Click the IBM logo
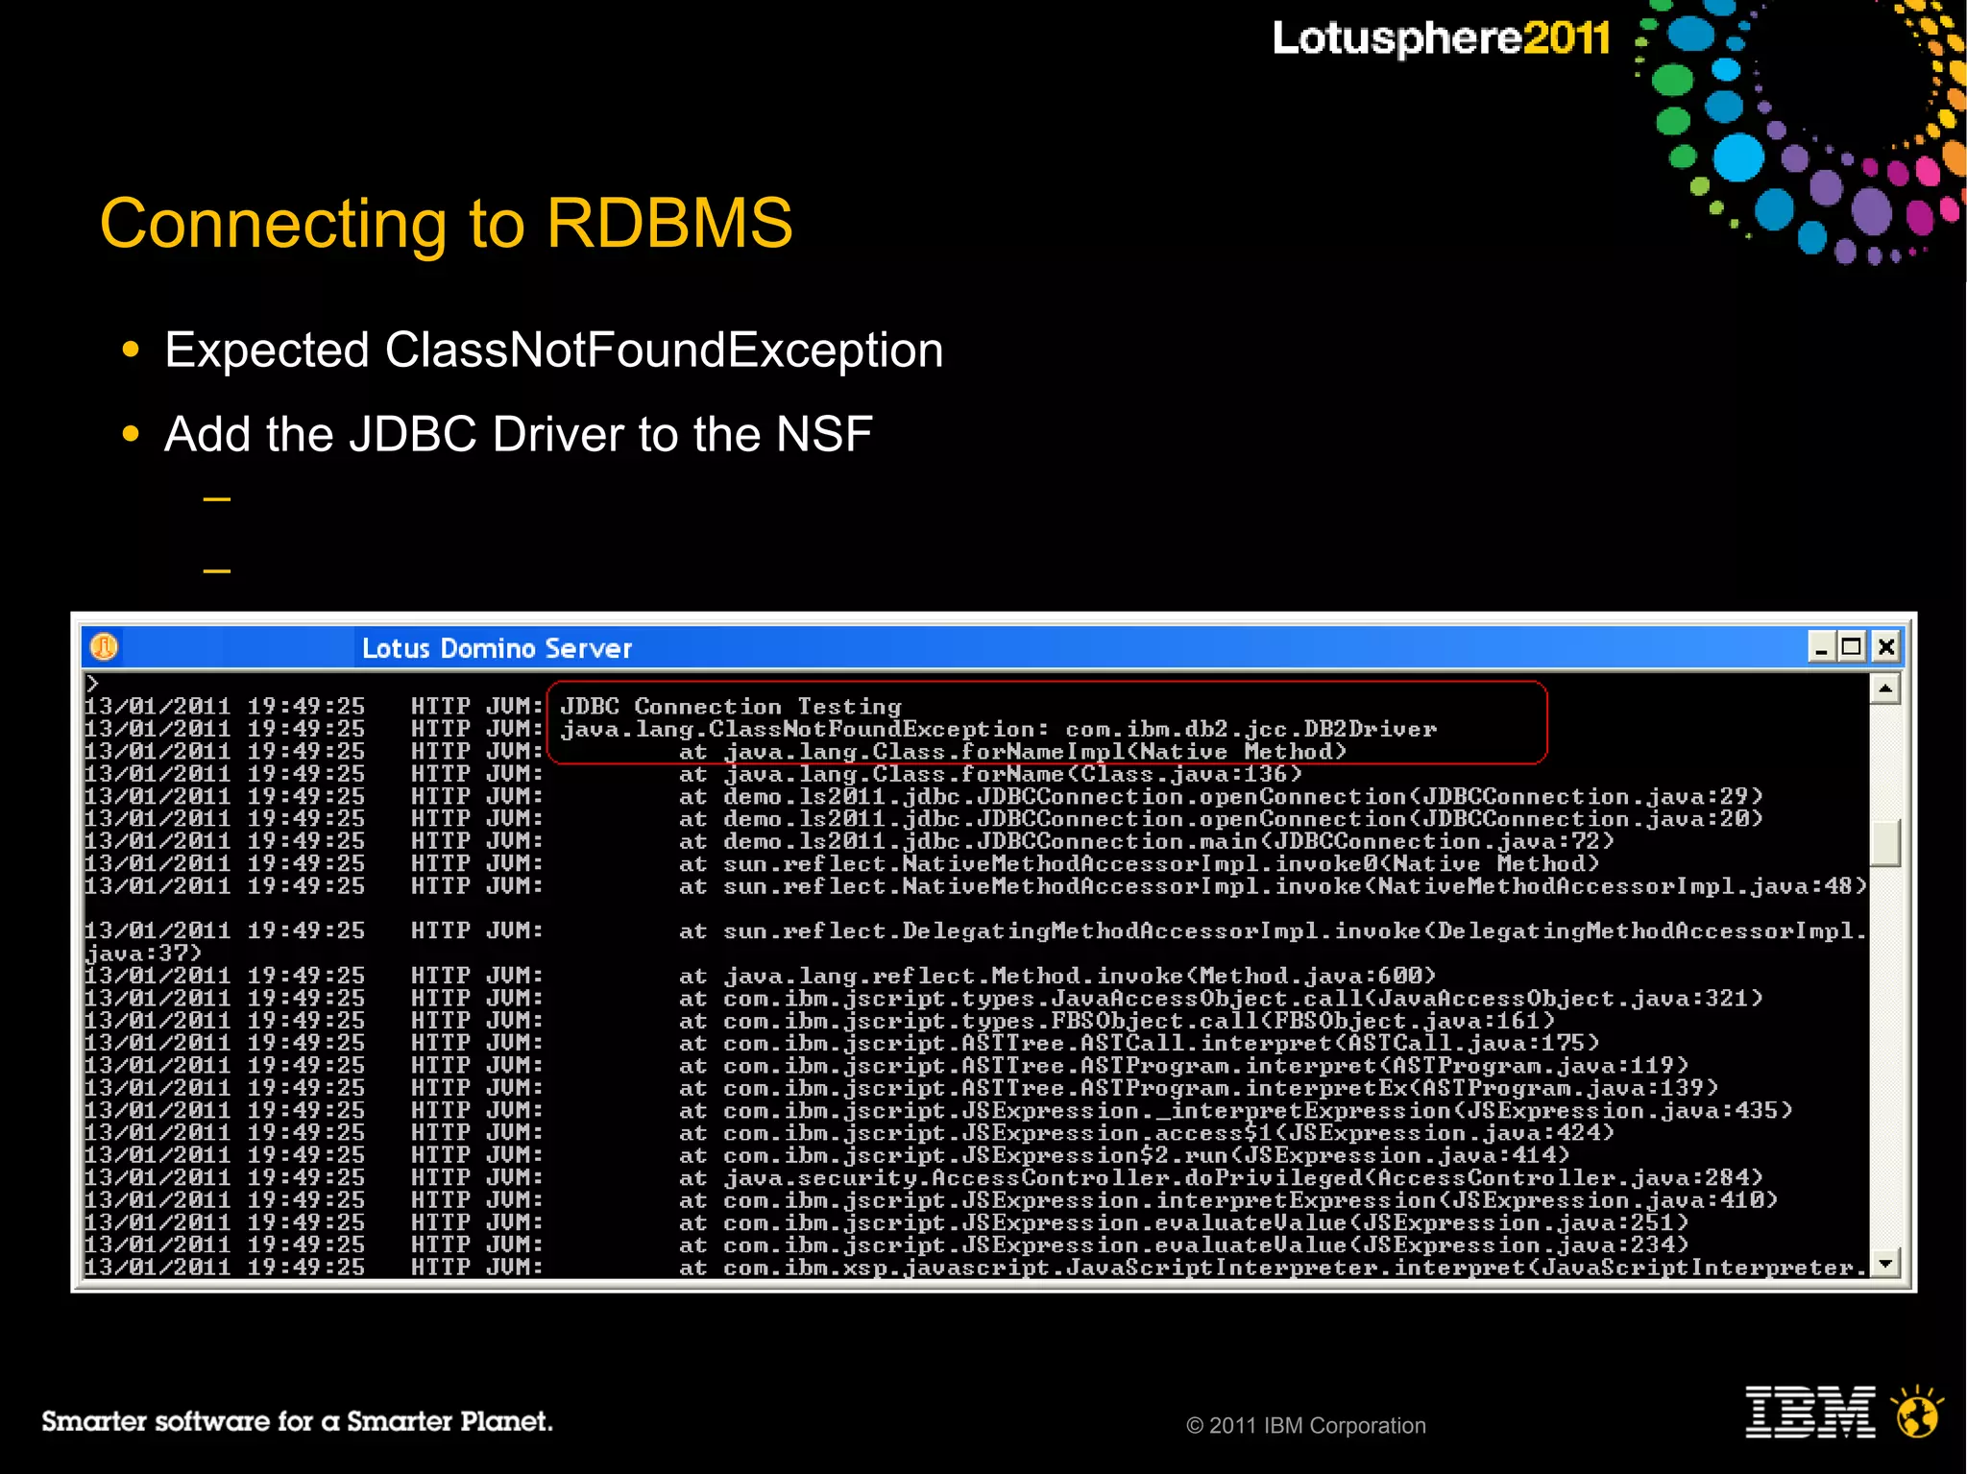Screen dimensions: 1967x1474 [x=1810, y=1412]
